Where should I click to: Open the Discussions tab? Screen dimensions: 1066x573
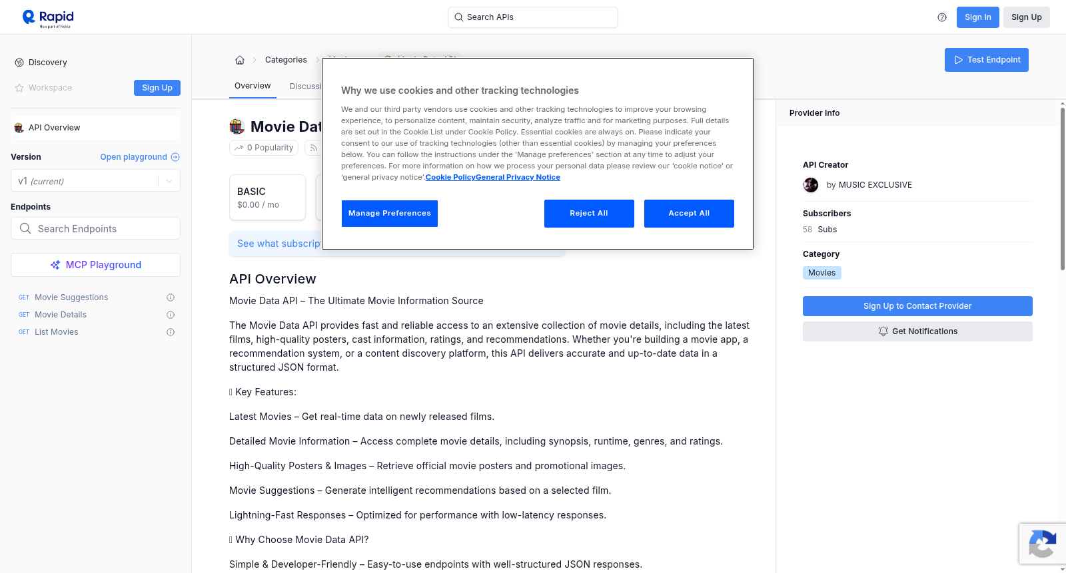[306, 87]
